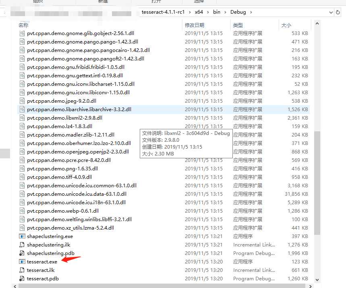
Task: Select icon of libiconv-1.15.0.dll
Action: [22, 93]
